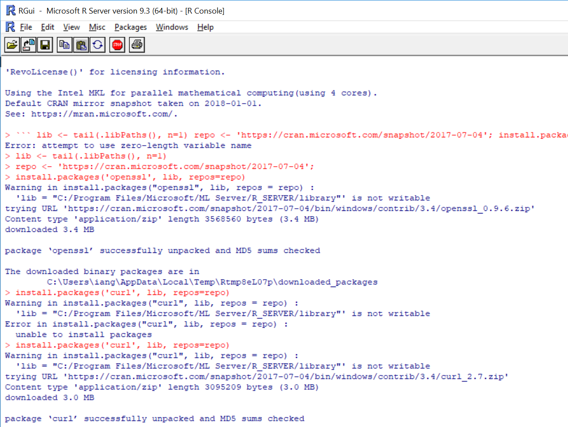Click 'Error: attempt to use zero-length variable name'
The height and width of the screenshot is (427, 568).
[x=128, y=145]
